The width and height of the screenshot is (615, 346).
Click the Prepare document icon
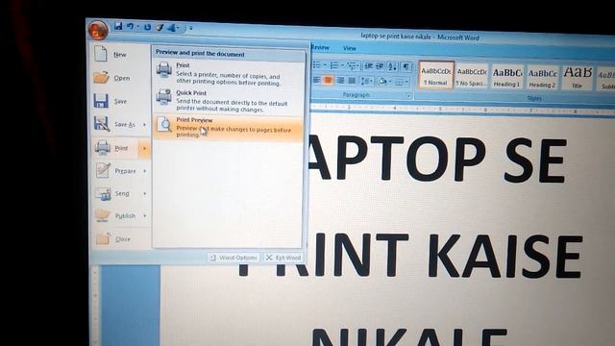coord(103,170)
